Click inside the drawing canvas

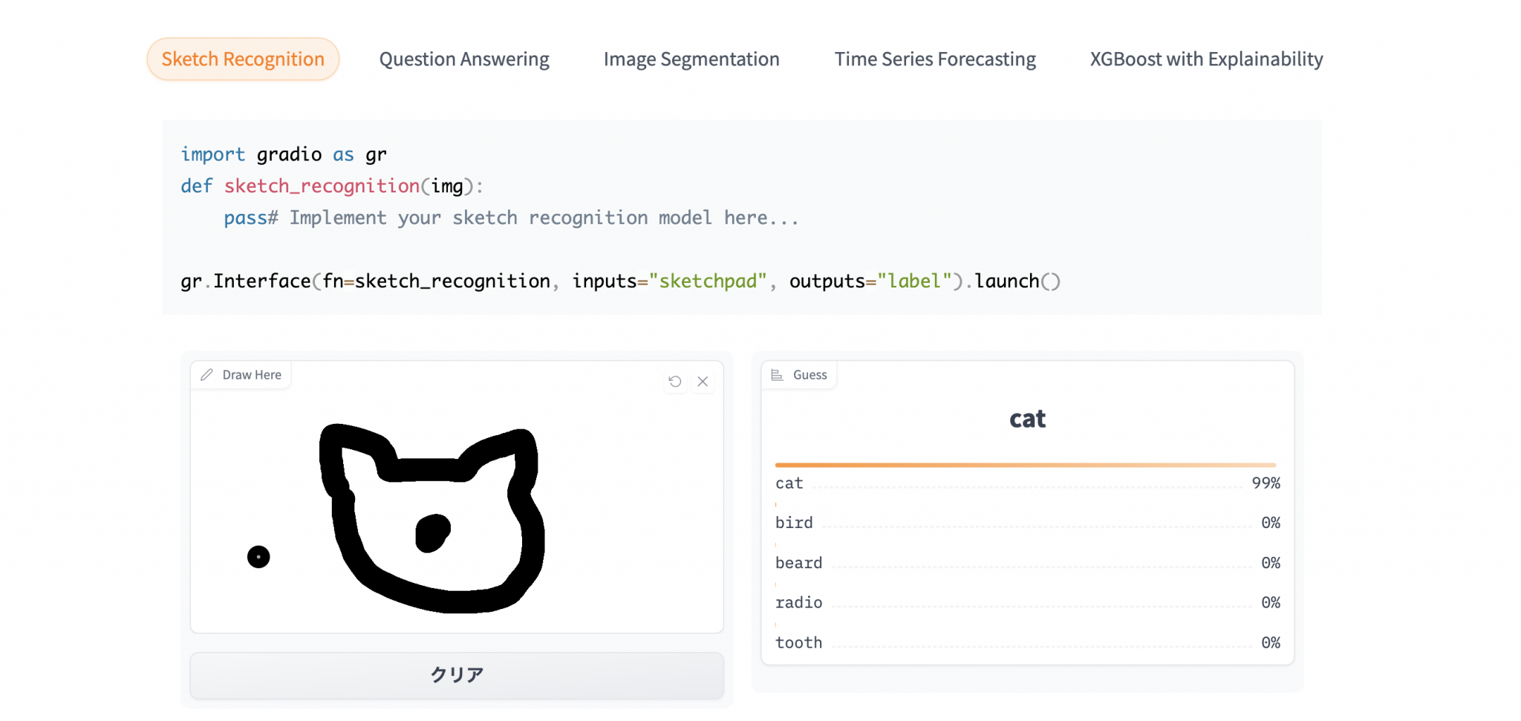[456, 497]
